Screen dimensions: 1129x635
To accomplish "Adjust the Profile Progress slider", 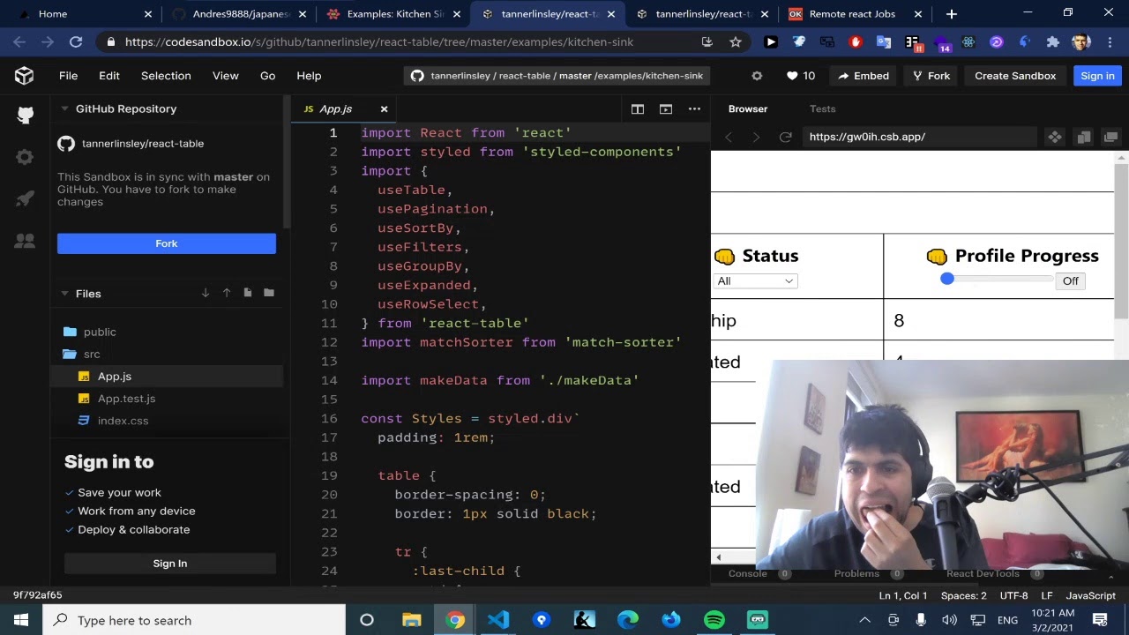I will pos(997,279).
